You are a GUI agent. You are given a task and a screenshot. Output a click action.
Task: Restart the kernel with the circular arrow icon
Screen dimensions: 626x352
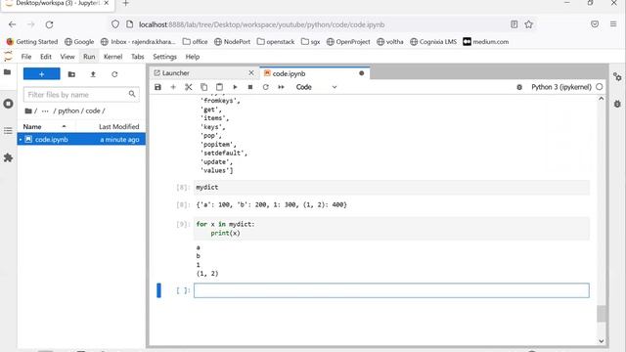(x=265, y=87)
